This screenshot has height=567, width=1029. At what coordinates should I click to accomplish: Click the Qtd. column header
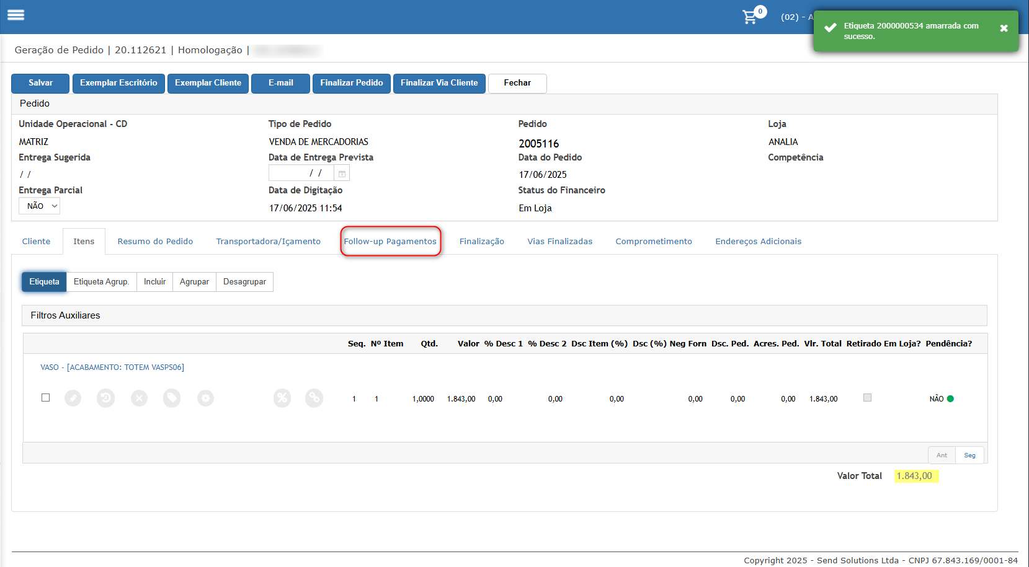(429, 343)
